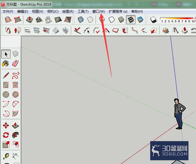Select the Sandbox Add Detail tool

pyautogui.click(x=58, y=20)
